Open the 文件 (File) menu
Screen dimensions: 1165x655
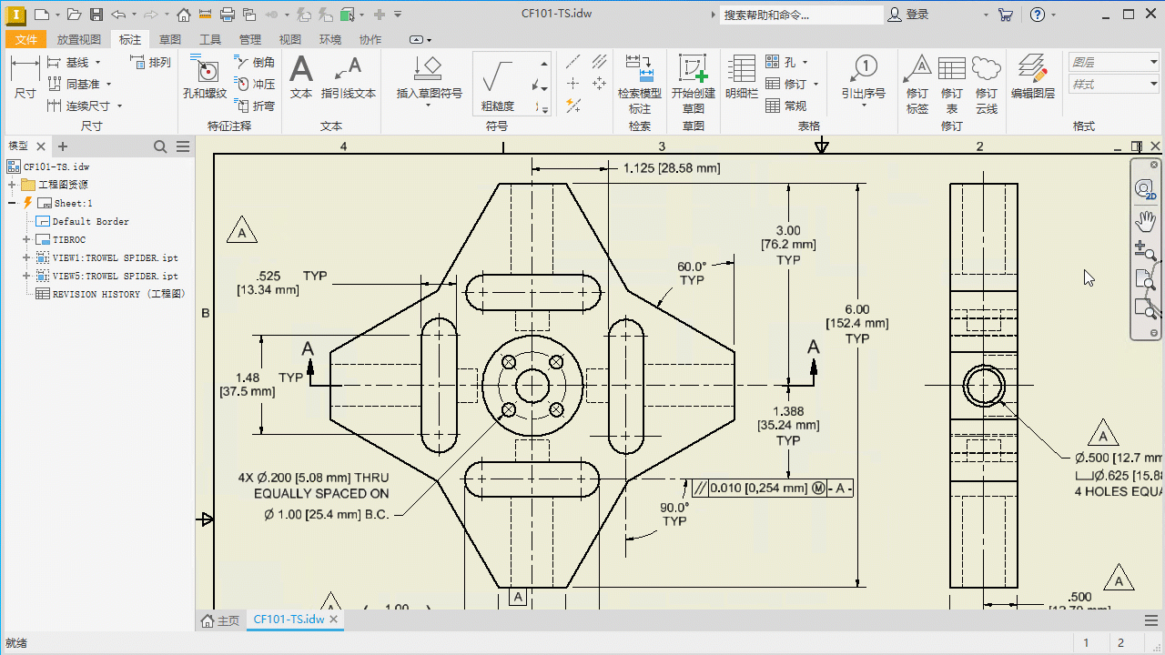[x=26, y=39]
